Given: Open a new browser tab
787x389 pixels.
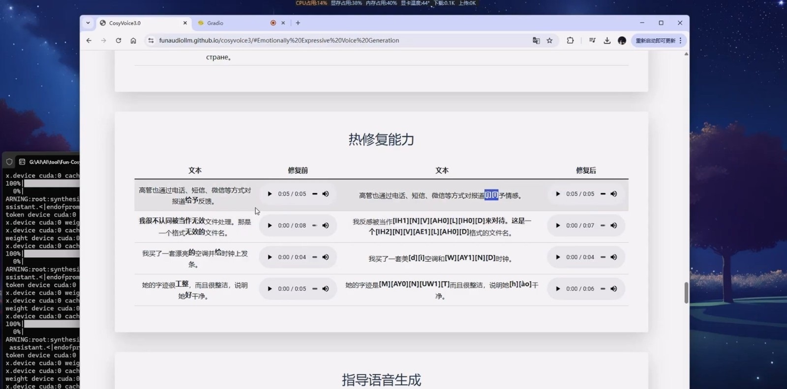Looking at the screenshot, I should [x=298, y=23].
